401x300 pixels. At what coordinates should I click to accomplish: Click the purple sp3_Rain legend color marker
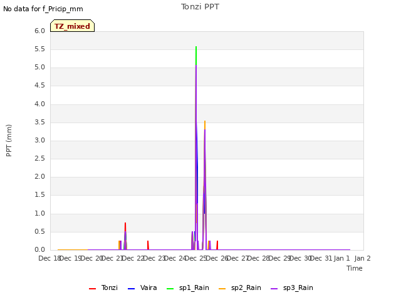click(274, 289)
